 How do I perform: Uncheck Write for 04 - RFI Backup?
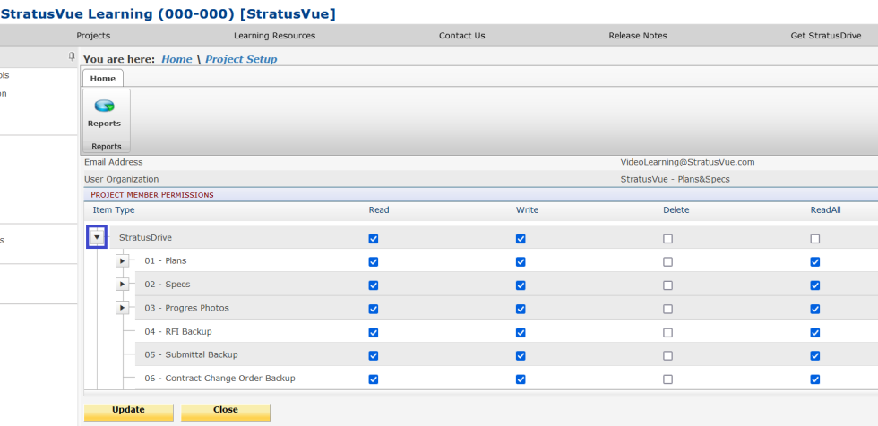pyautogui.click(x=521, y=333)
